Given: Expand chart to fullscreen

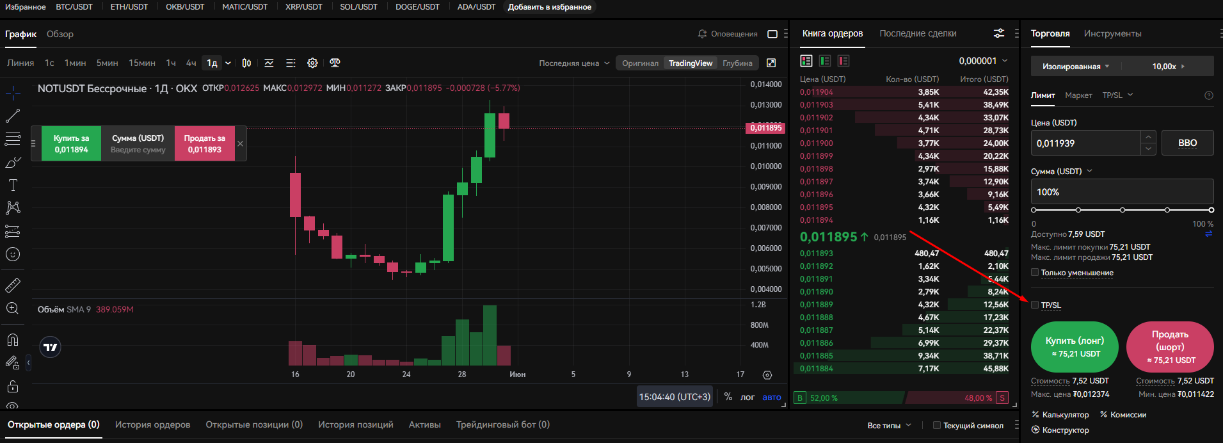Looking at the screenshot, I should (x=771, y=63).
